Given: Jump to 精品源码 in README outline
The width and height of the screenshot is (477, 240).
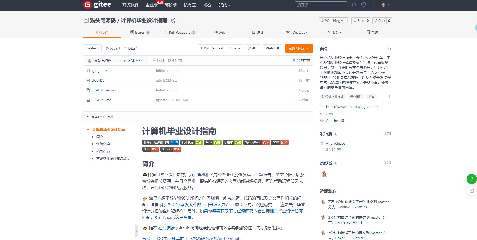Looking at the screenshot, I should point(103,151).
